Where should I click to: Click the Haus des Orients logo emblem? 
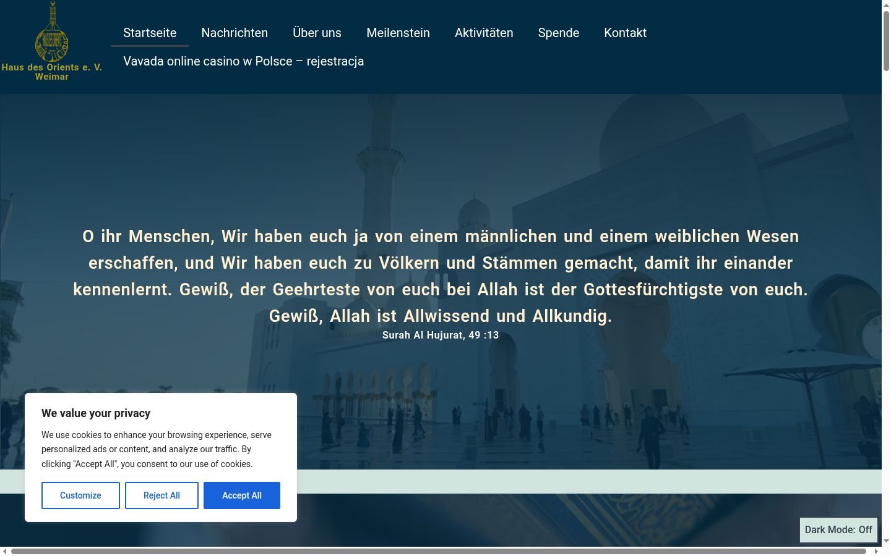point(52,31)
